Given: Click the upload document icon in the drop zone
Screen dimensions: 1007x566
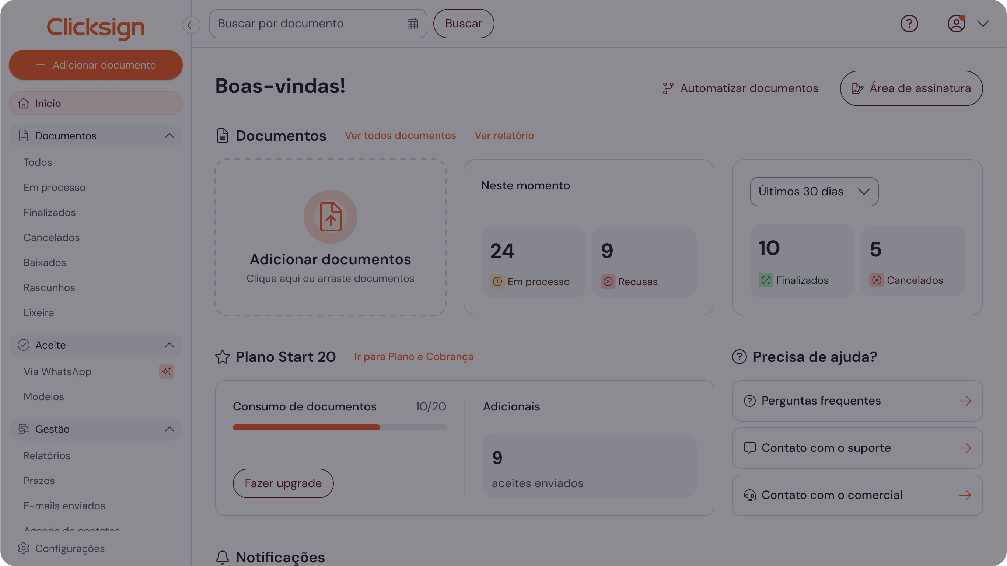Looking at the screenshot, I should [331, 217].
